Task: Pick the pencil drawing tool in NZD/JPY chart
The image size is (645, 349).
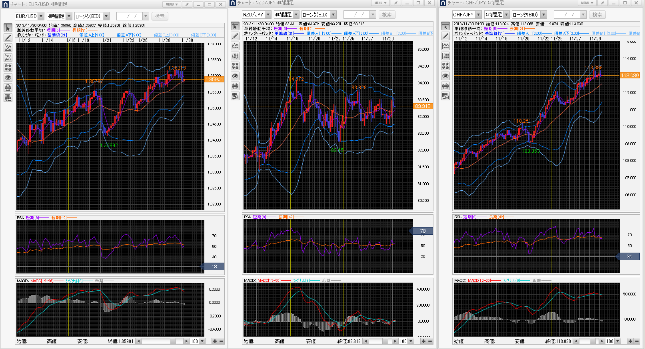Action: pos(235,36)
